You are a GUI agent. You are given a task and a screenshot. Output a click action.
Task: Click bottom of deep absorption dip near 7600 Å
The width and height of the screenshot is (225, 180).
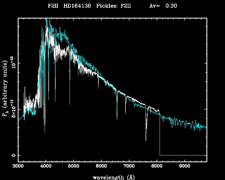point(146,140)
